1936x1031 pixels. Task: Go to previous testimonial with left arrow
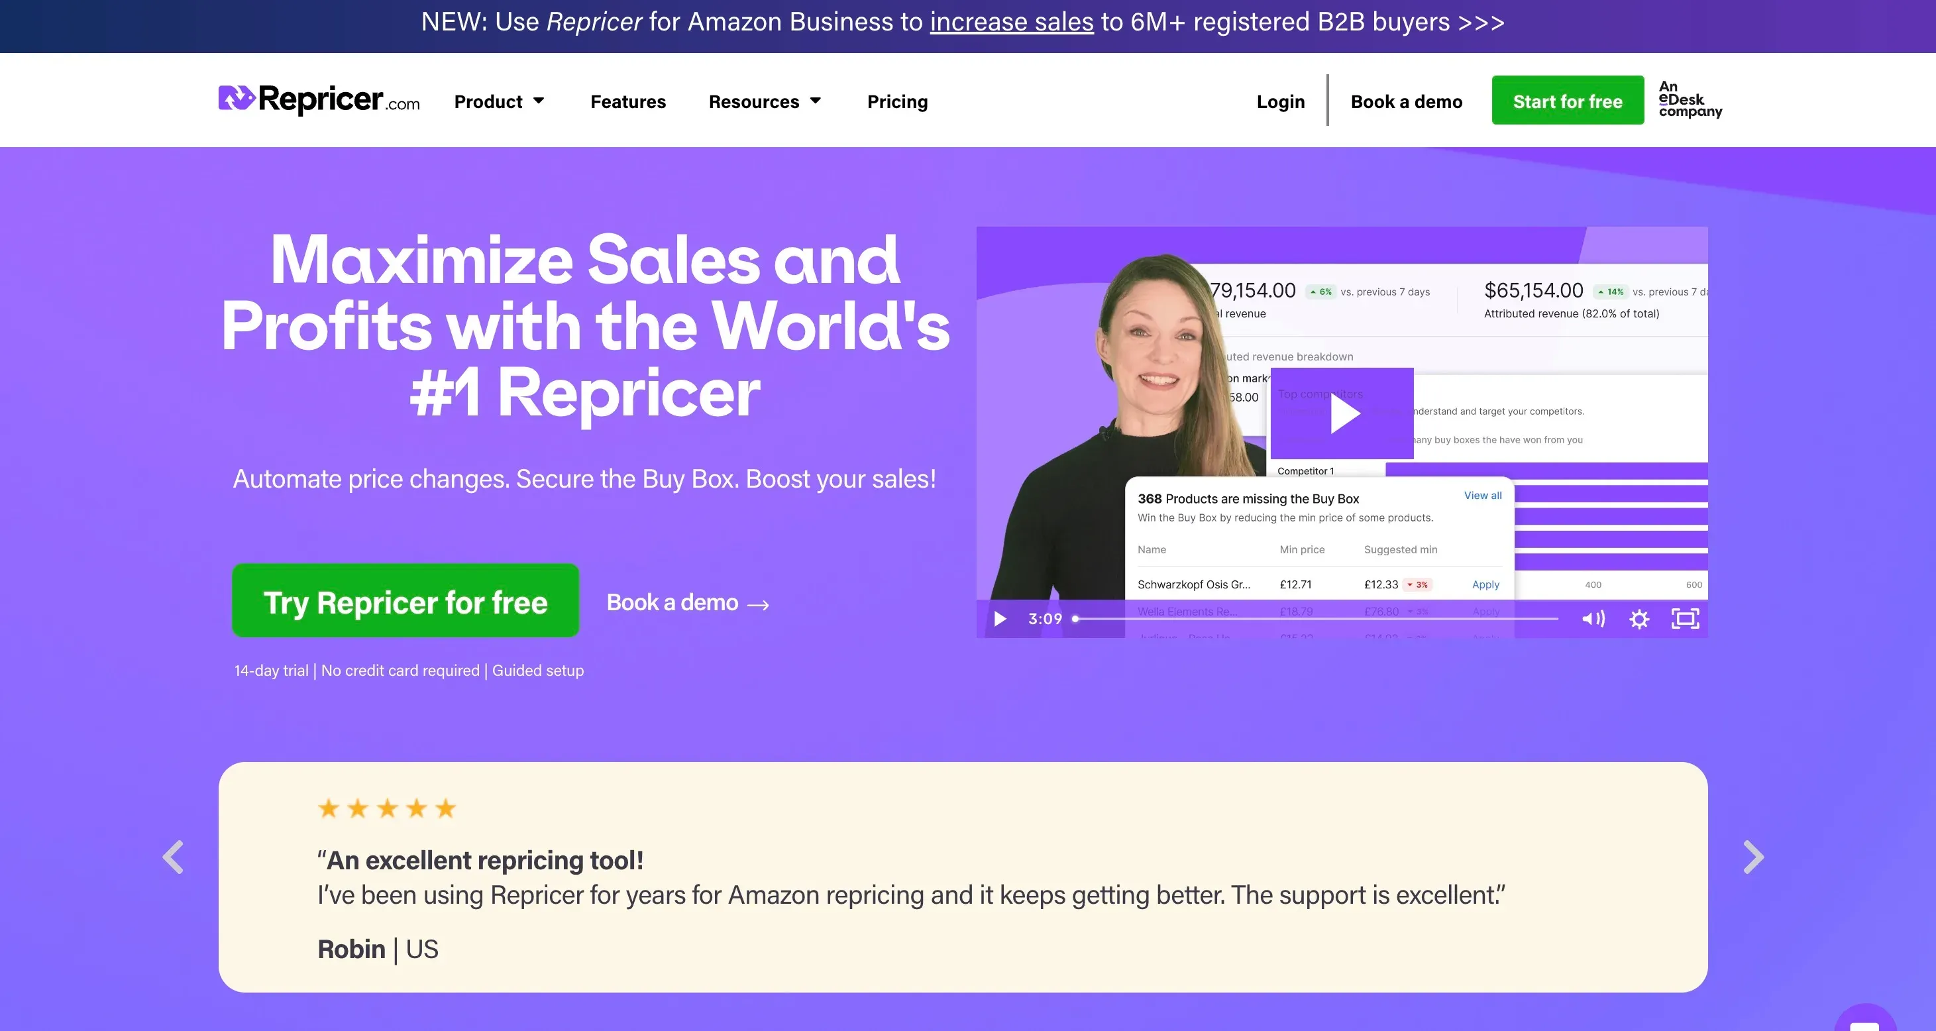(x=174, y=857)
